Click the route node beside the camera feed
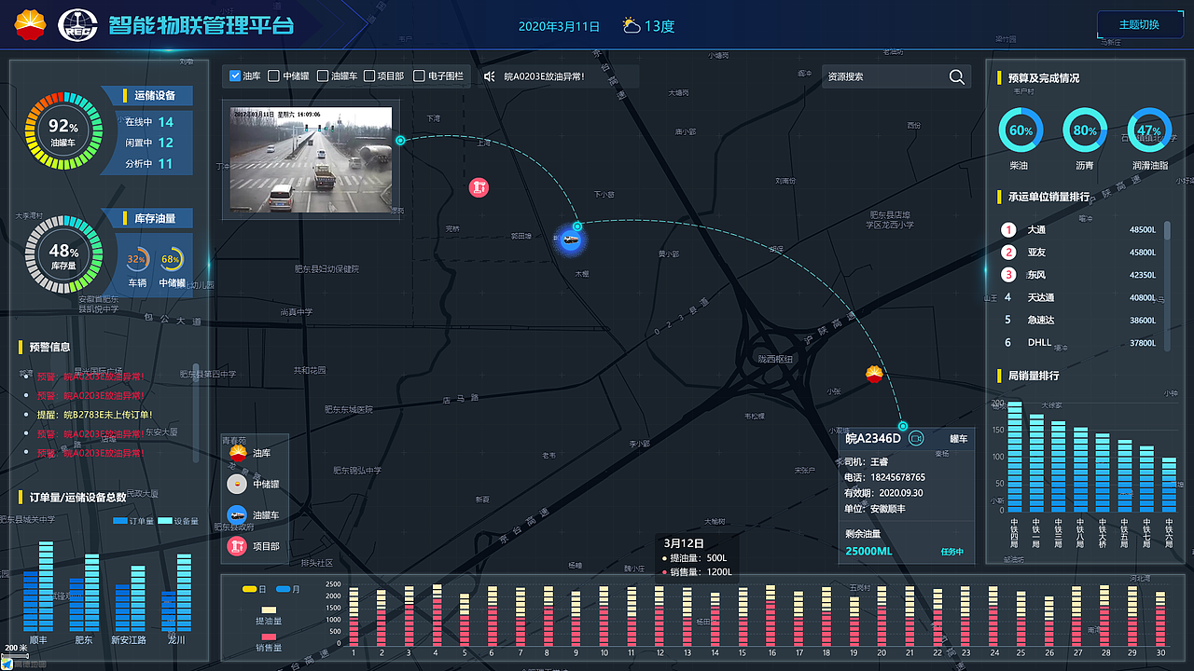This screenshot has width=1194, height=671. pyautogui.click(x=400, y=141)
